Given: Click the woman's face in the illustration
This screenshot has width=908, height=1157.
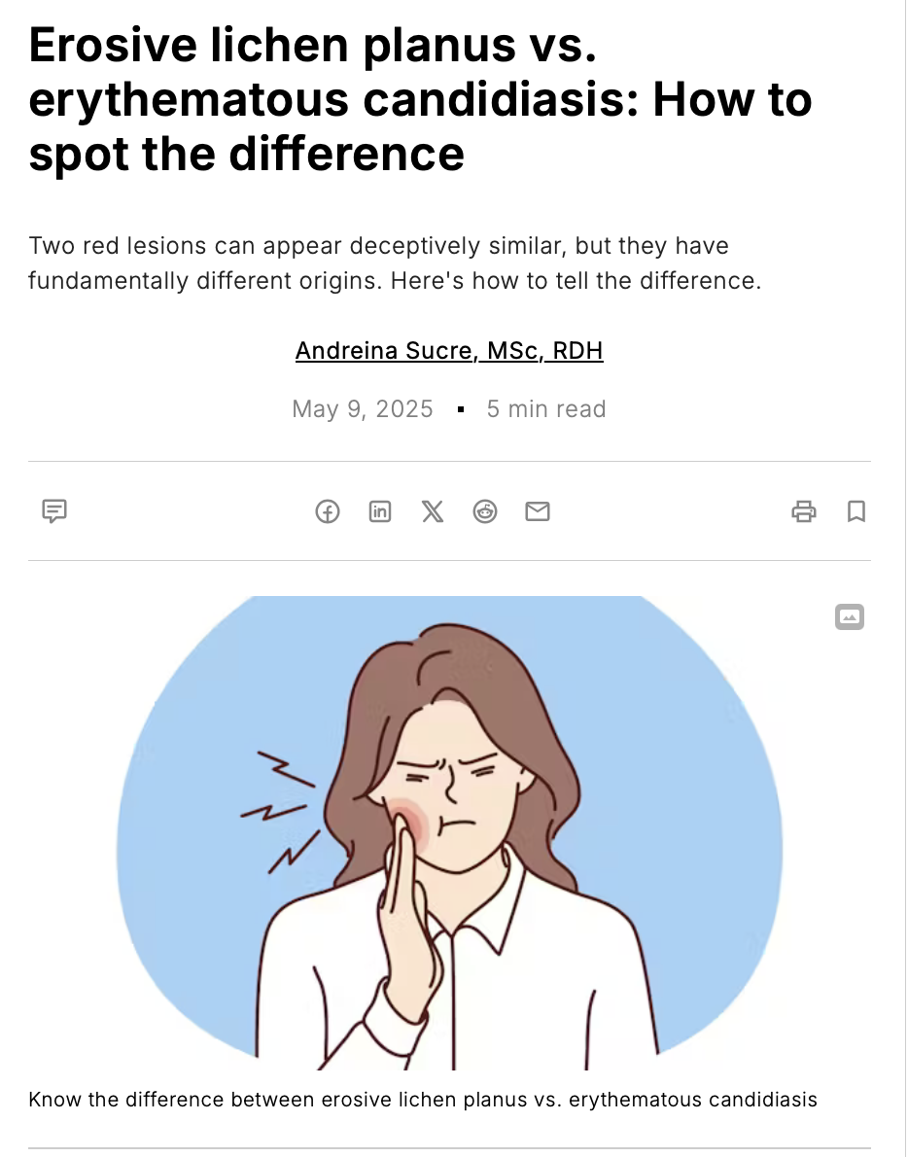Looking at the screenshot, I should tap(455, 778).
